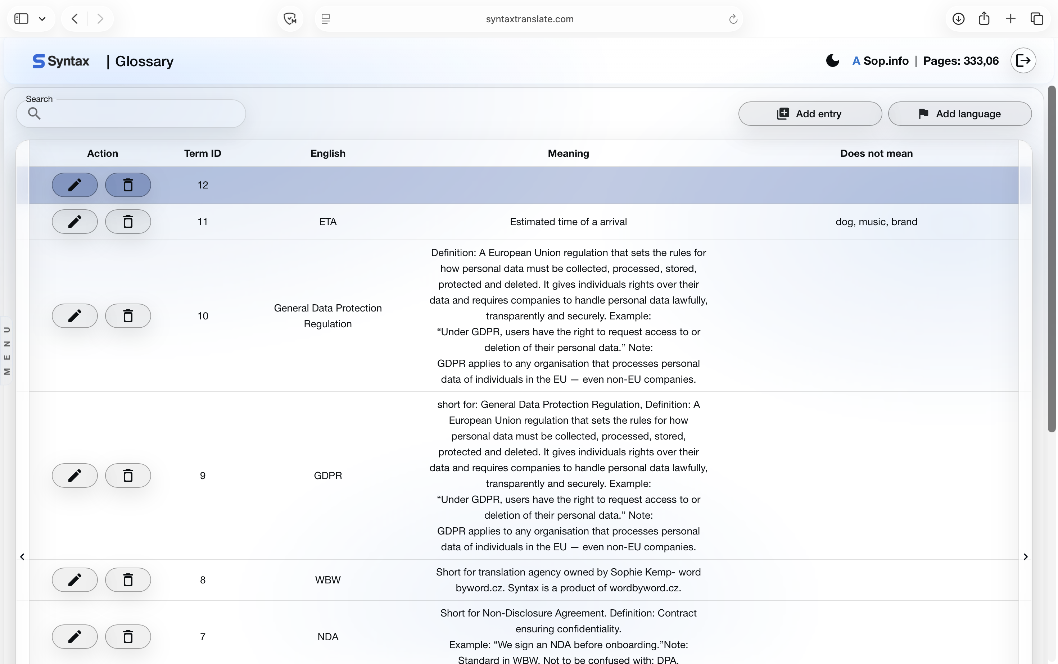Log out using the exit icon
This screenshot has height=664, width=1058.
click(1024, 60)
